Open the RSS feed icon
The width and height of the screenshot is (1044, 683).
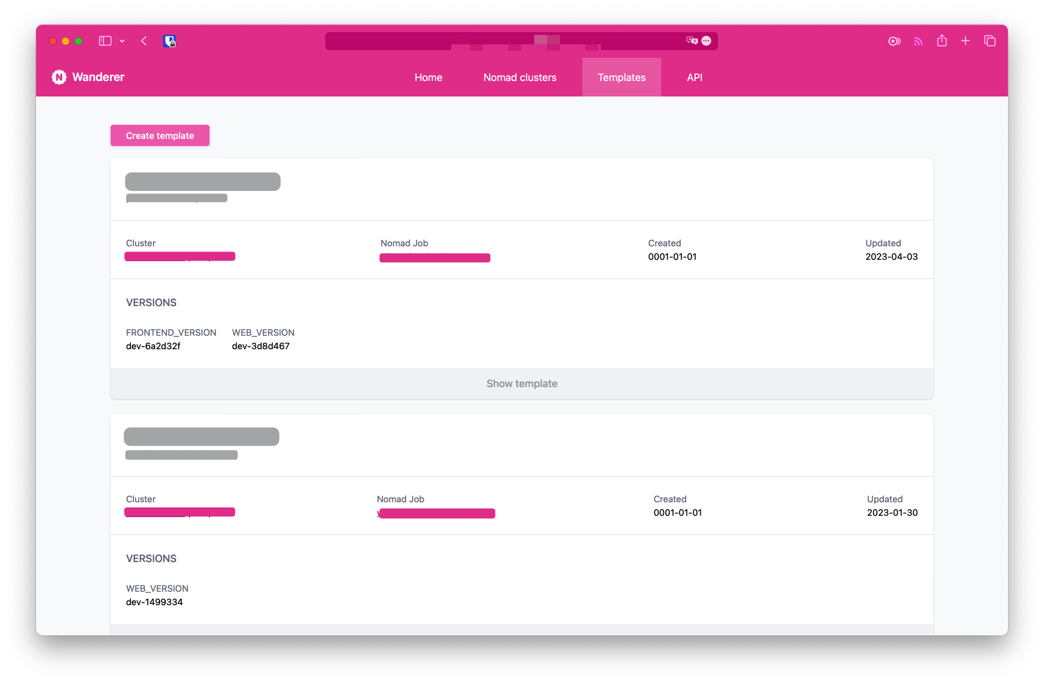point(918,41)
